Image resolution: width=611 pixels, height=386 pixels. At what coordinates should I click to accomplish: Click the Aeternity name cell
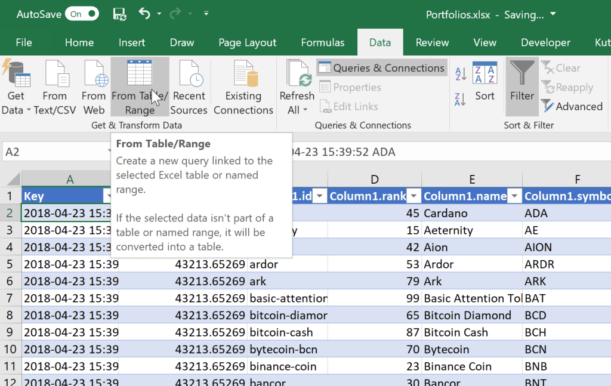tap(472, 230)
